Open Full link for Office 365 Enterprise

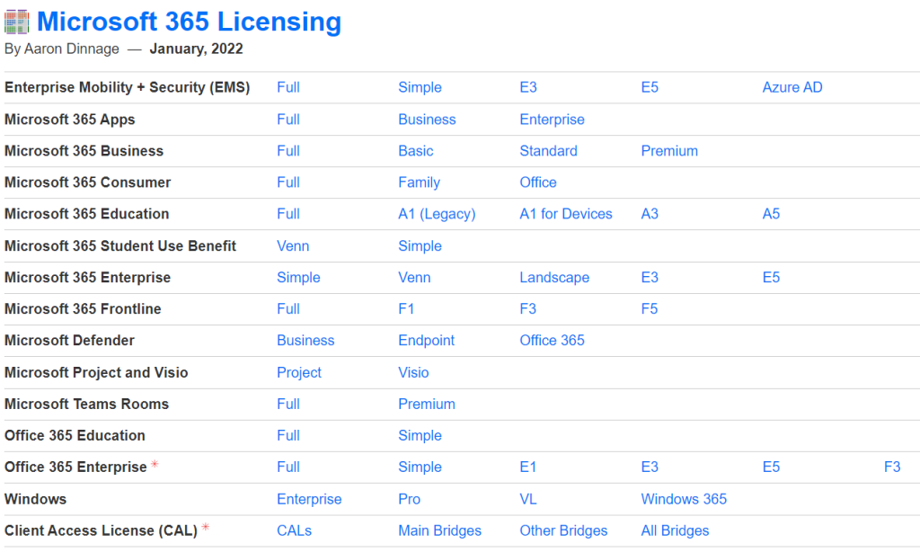[288, 467]
